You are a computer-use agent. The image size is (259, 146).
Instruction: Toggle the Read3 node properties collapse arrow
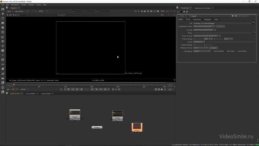point(178,16)
